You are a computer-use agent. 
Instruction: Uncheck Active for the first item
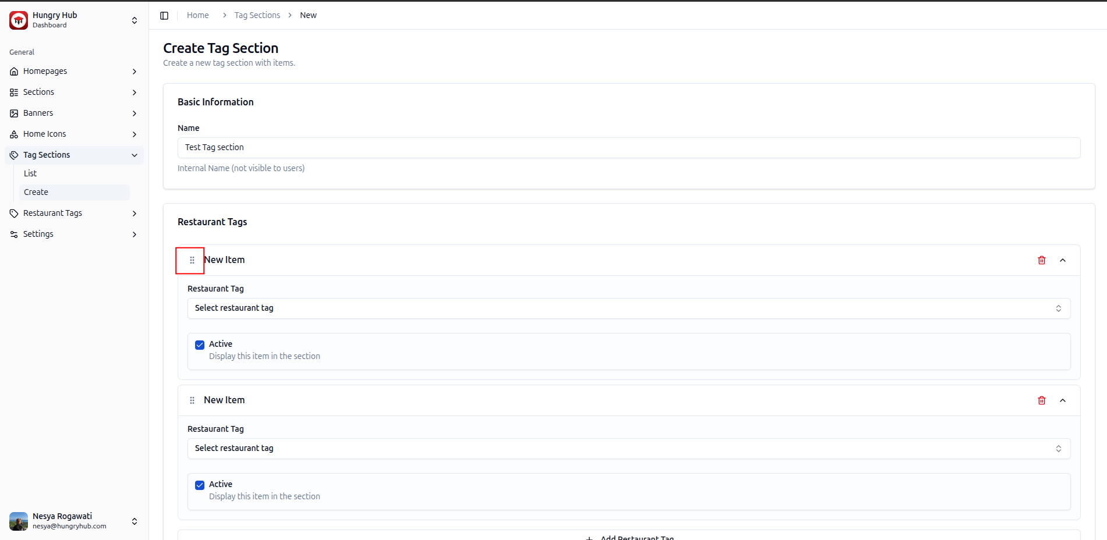click(x=200, y=345)
